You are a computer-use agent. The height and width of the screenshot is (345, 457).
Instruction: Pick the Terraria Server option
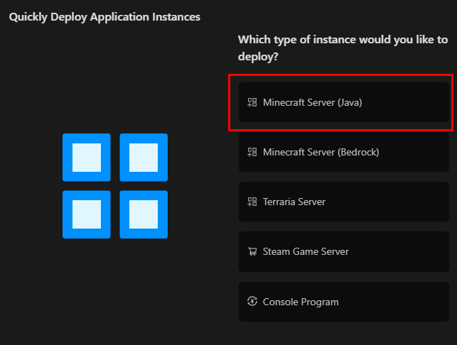[x=344, y=202]
